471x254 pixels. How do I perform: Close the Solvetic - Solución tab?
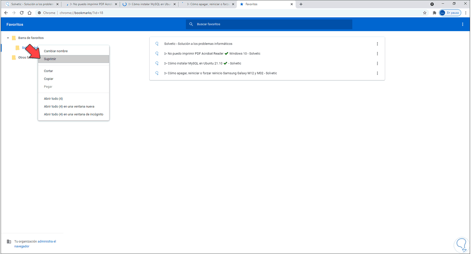tap(57, 4)
